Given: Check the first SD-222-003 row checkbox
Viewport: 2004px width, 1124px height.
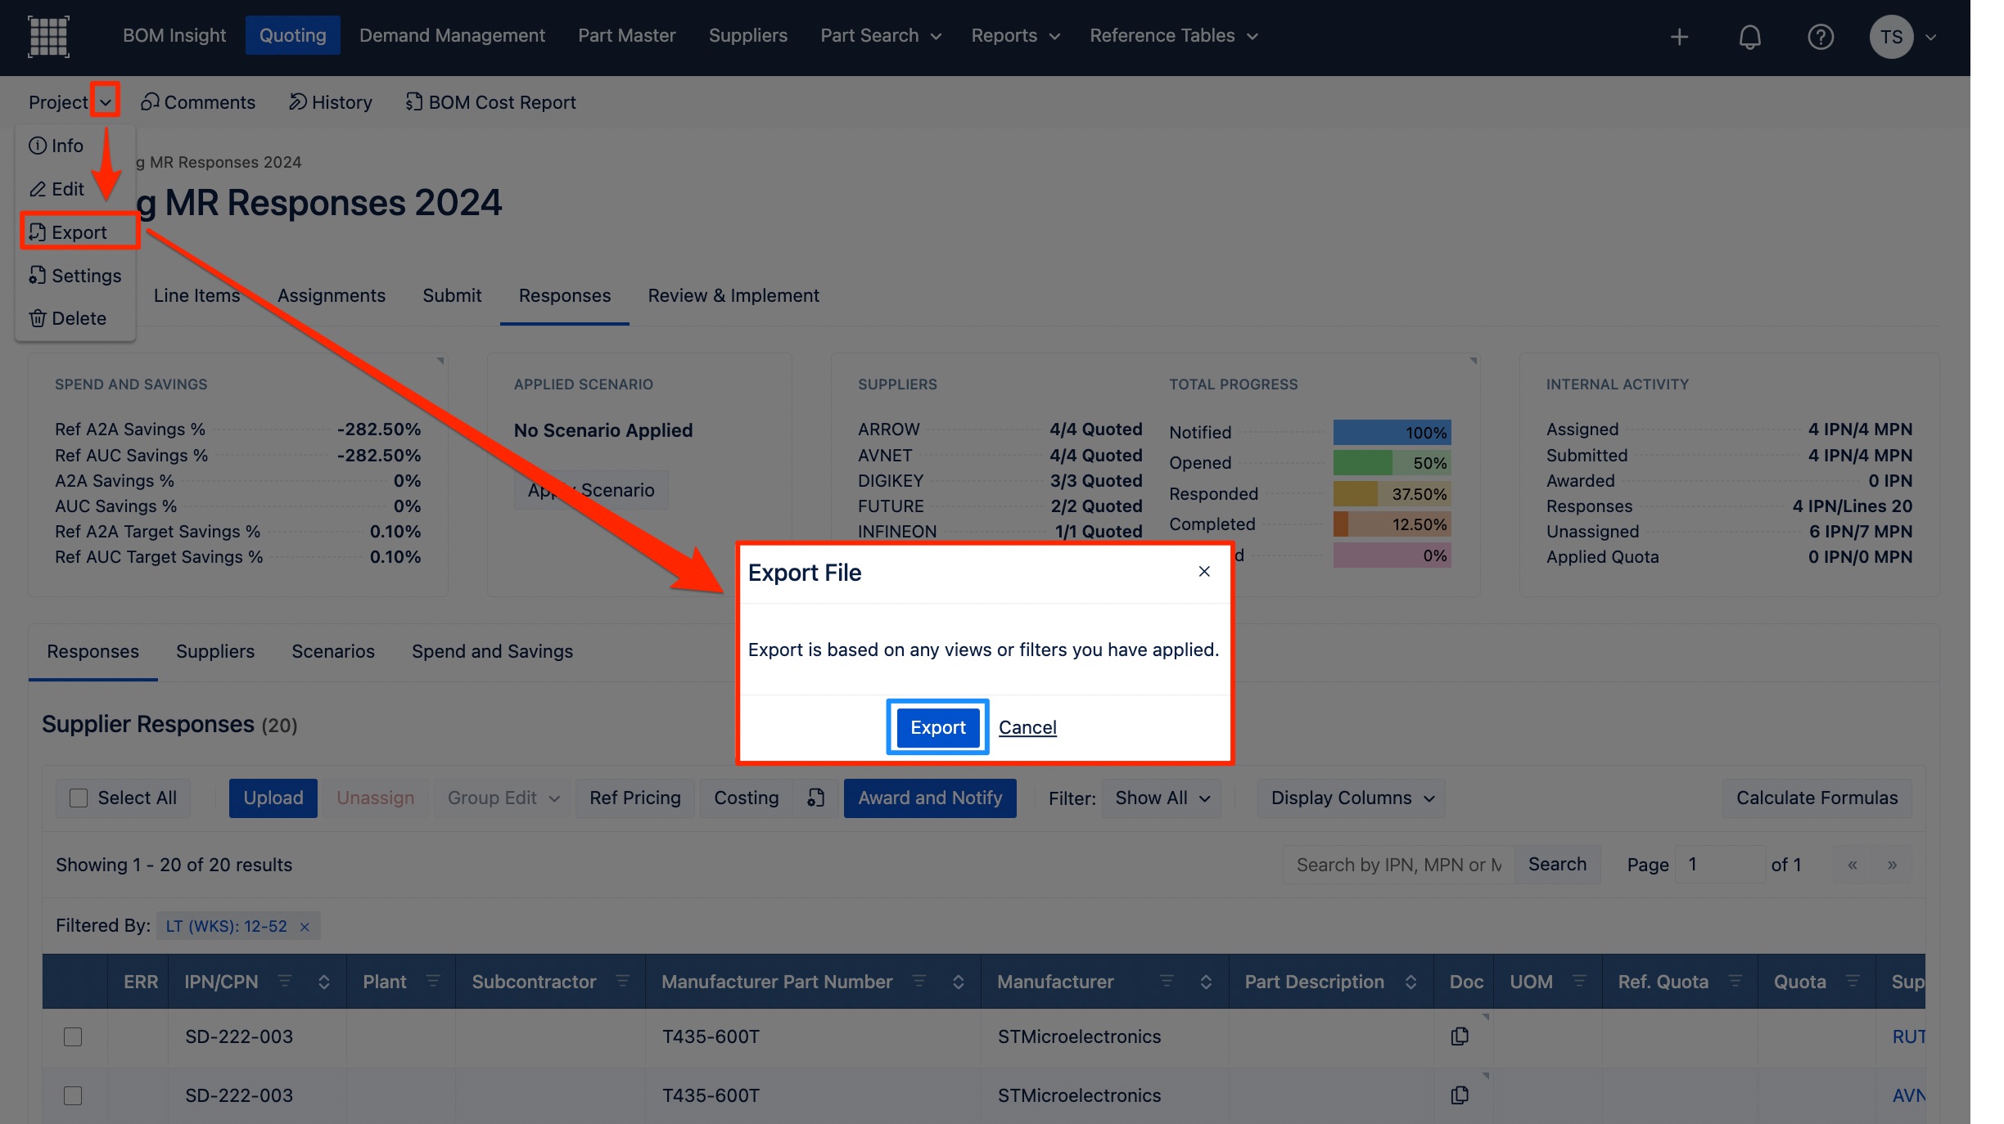Looking at the screenshot, I should [x=73, y=1036].
